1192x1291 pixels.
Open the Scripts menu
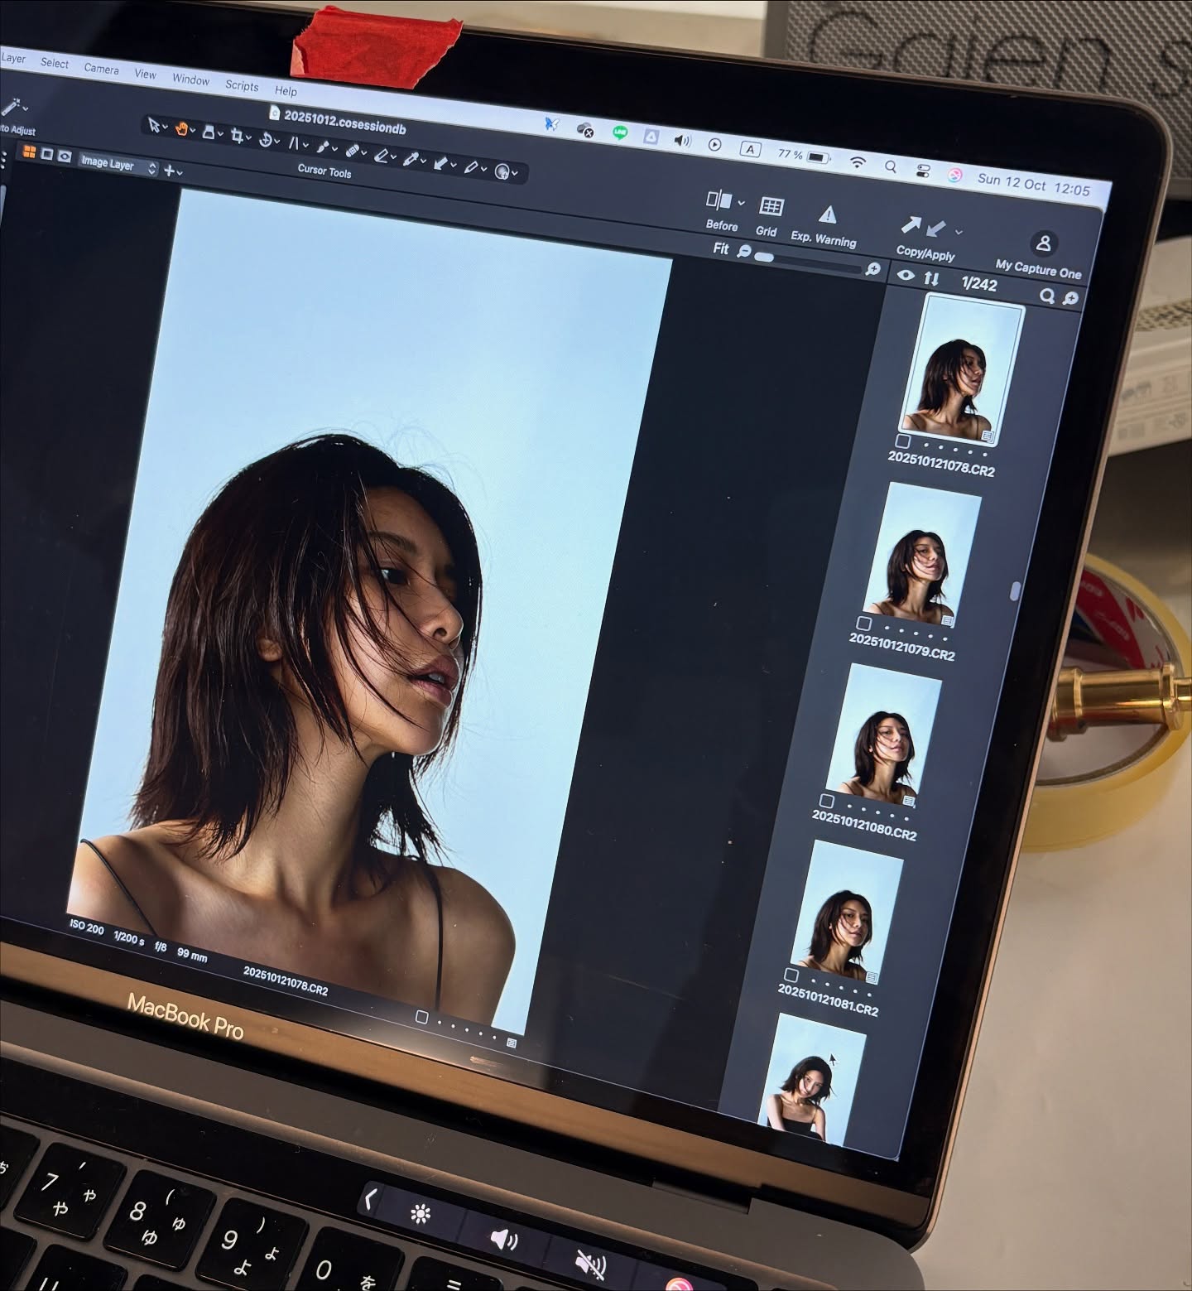(242, 85)
